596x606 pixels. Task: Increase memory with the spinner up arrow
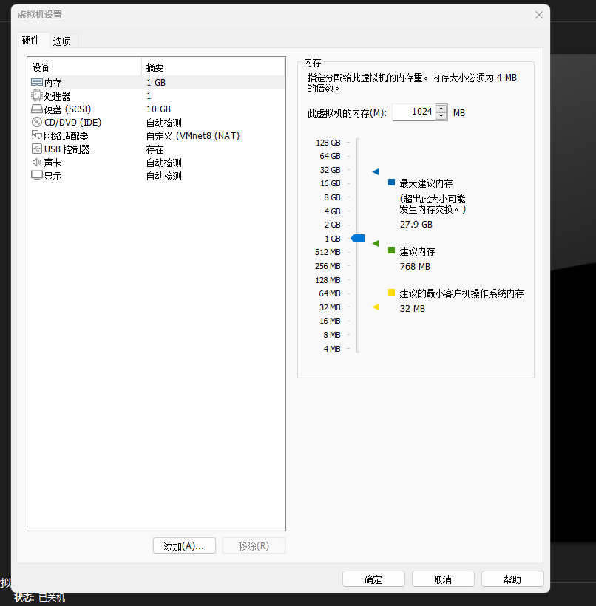[441, 108]
